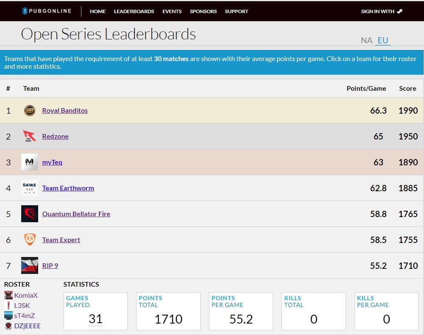The height and width of the screenshot is (335, 424).
Task: Click the 30 matches requirement notice banner
Action: coord(212,62)
